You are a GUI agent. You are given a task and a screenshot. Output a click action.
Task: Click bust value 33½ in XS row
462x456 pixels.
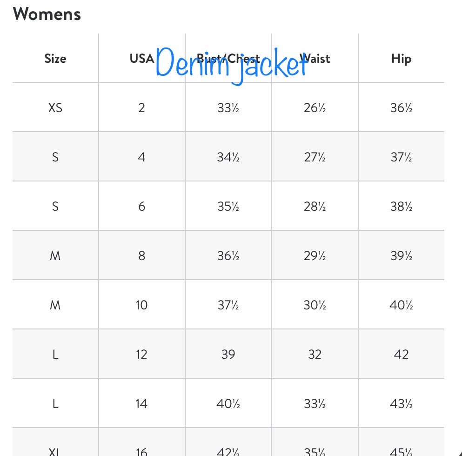(228, 108)
